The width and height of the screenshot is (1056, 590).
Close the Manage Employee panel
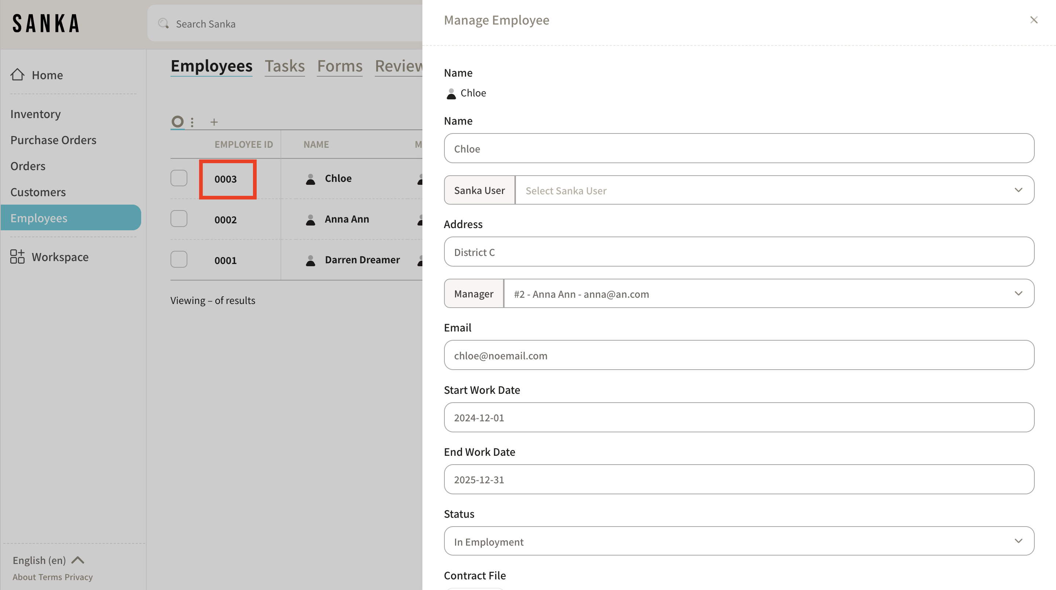point(1034,20)
